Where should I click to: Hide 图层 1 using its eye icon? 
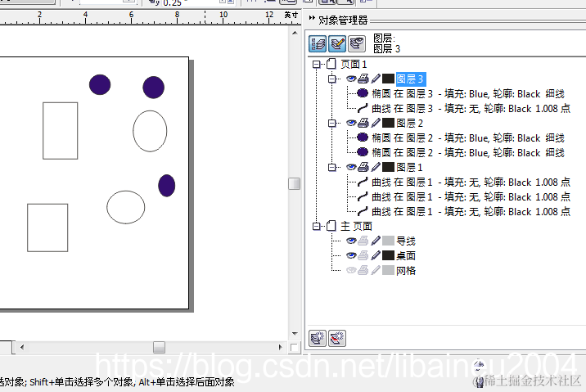[x=351, y=167]
